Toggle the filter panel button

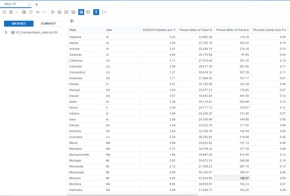(x=96, y=12)
